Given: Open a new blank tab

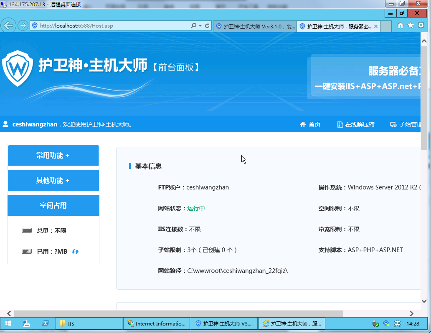Looking at the screenshot, I should tap(386, 26).
